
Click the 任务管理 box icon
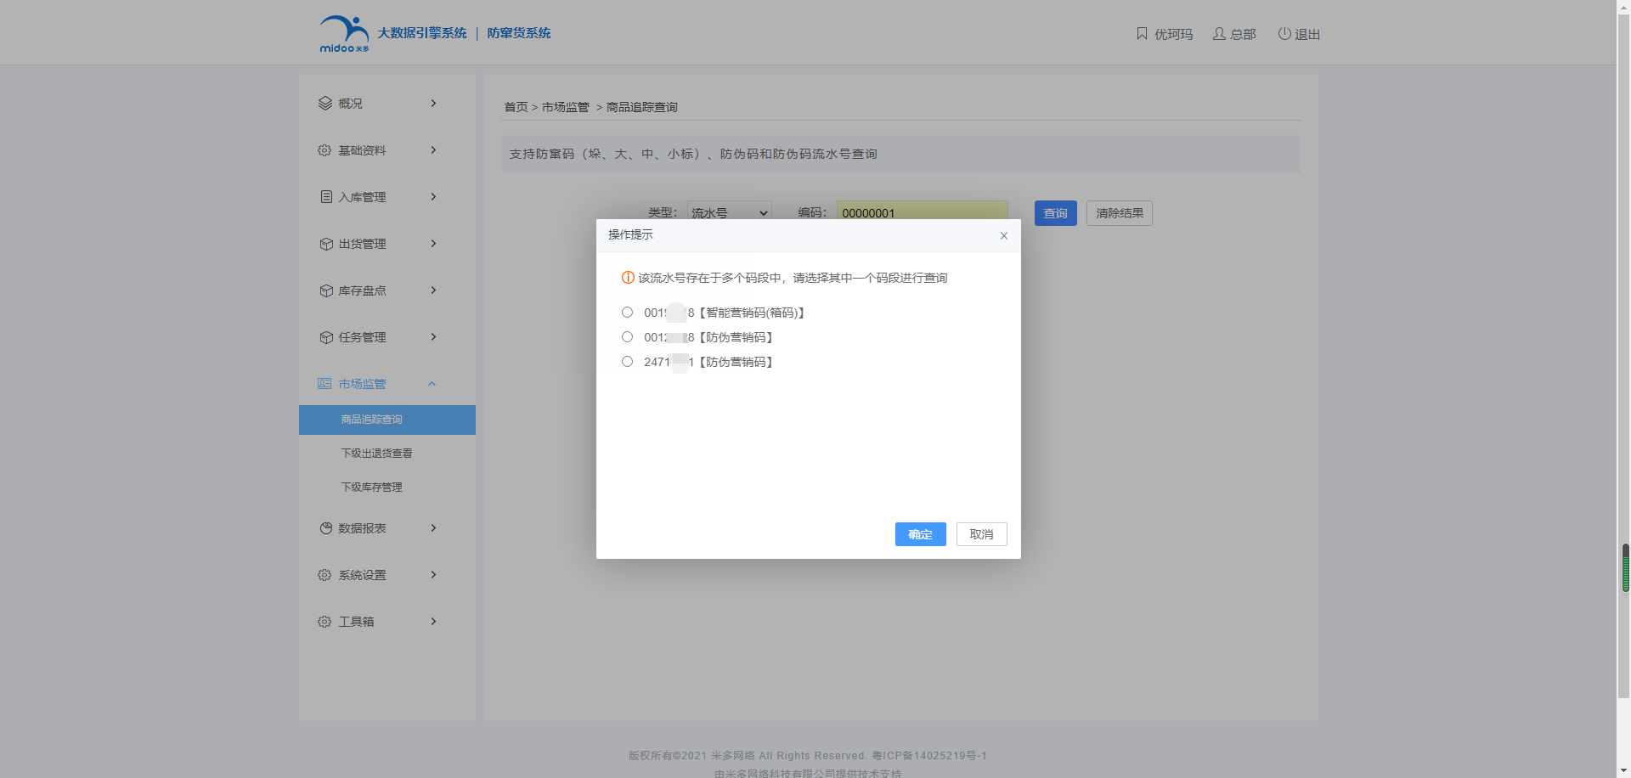pos(326,337)
